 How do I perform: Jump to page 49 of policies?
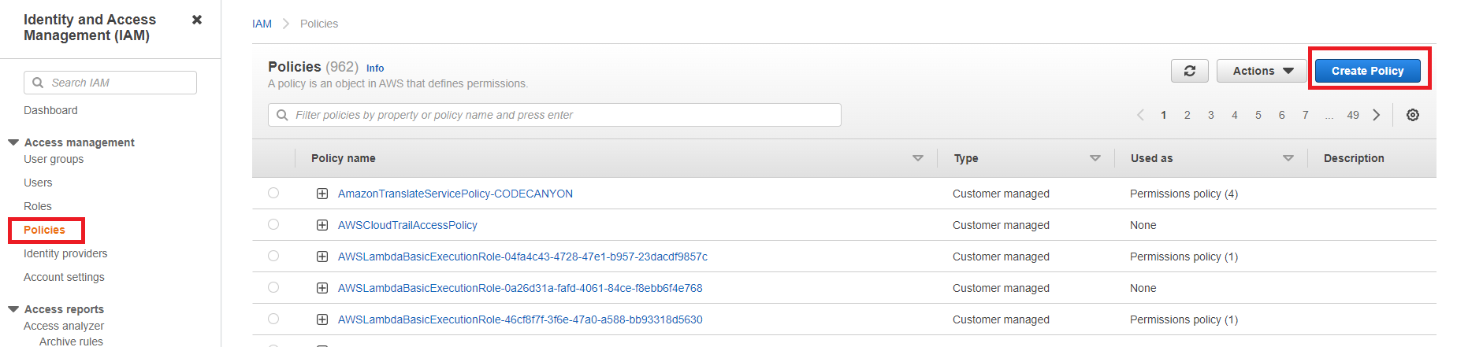1352,115
